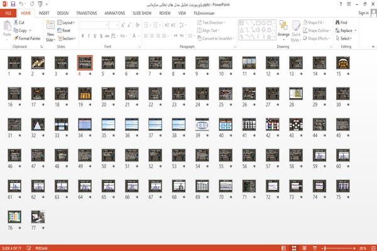This screenshot has width=377, height=251.
Task: Click Convert to SmartArt
Action: [x=216, y=38]
